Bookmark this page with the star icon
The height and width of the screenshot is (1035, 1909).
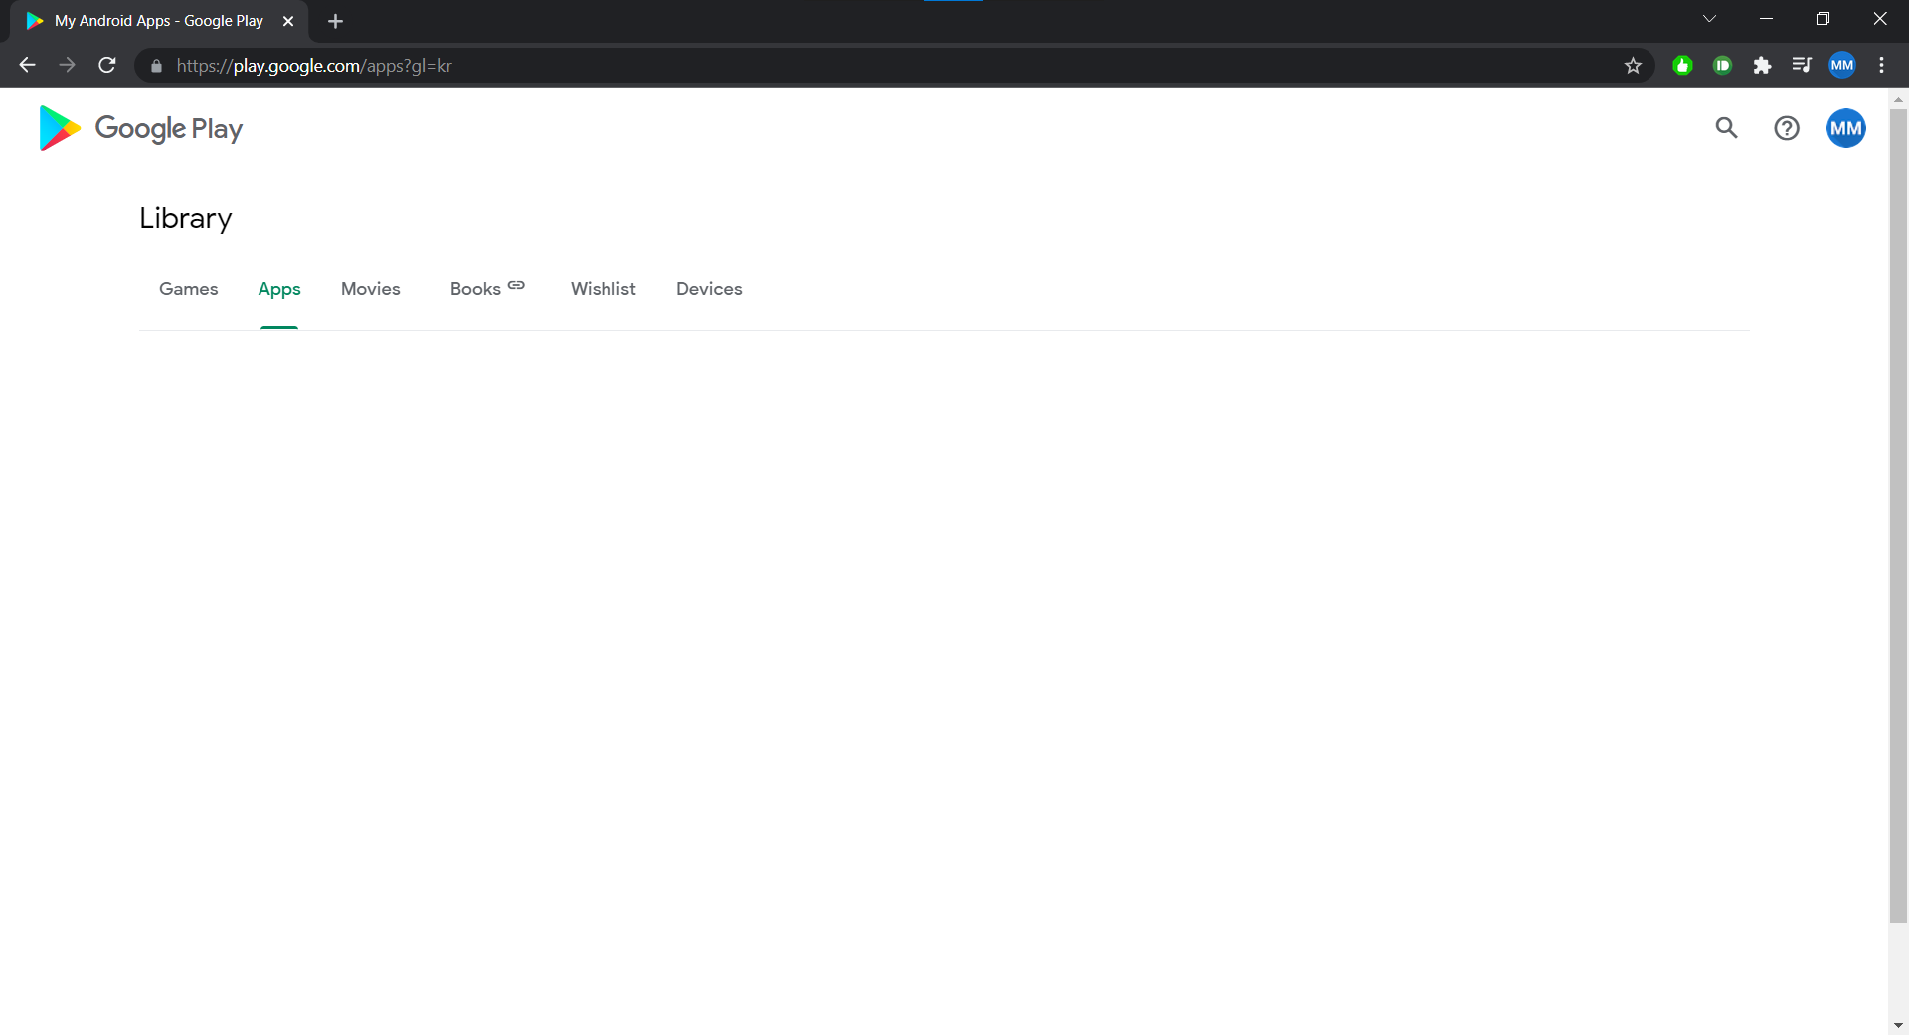[1634, 65]
